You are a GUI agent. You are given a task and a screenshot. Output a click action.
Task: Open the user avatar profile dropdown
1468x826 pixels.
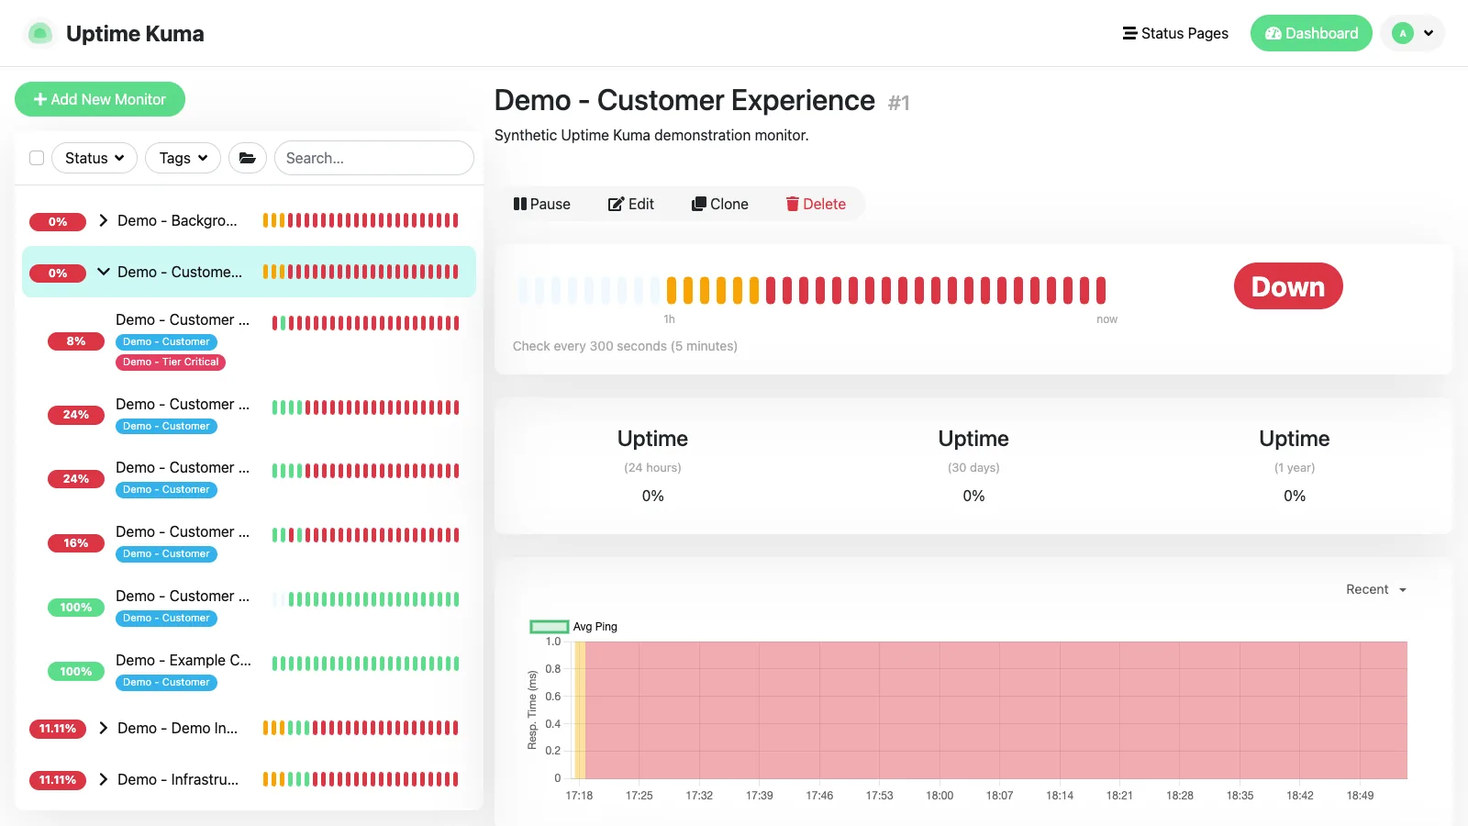[x=1413, y=33]
